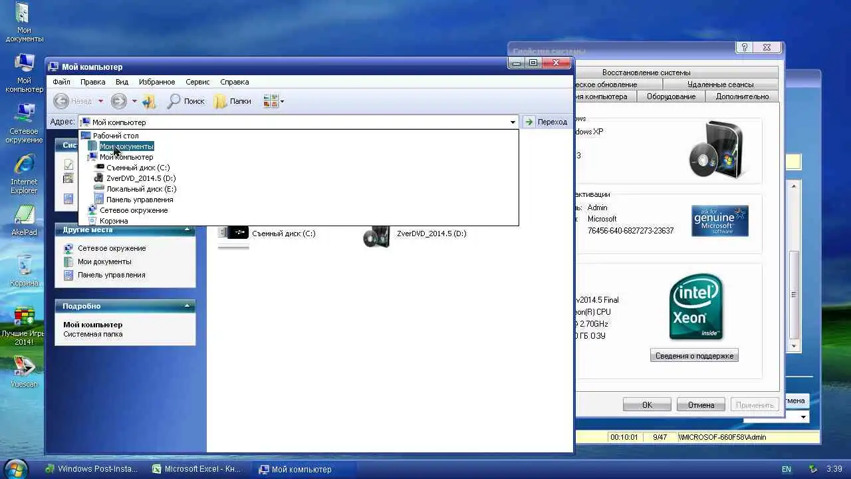Viewport: 851px width, 479px height.
Task: Click the Переход go button
Action: (546, 122)
